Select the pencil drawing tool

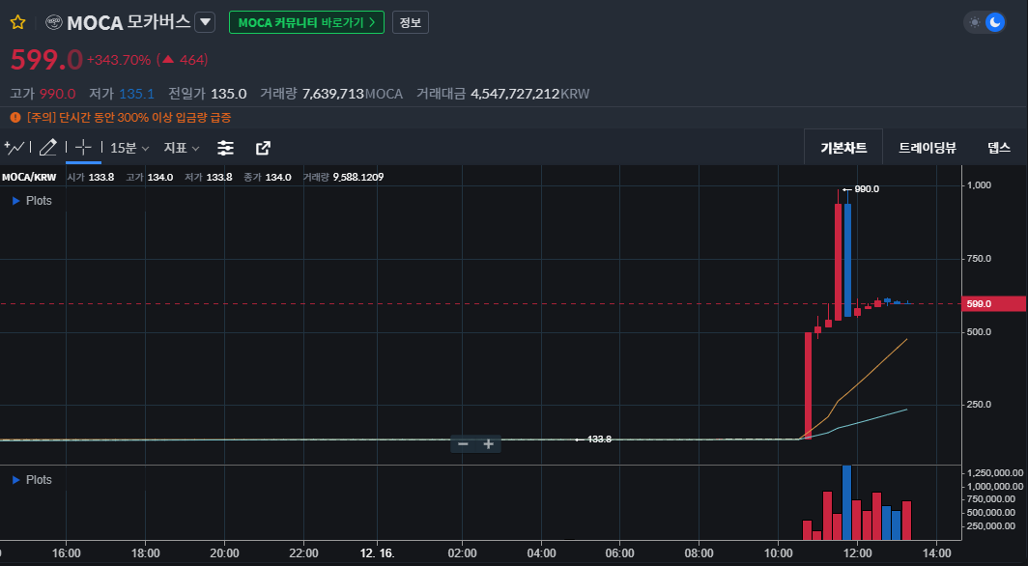tap(48, 148)
